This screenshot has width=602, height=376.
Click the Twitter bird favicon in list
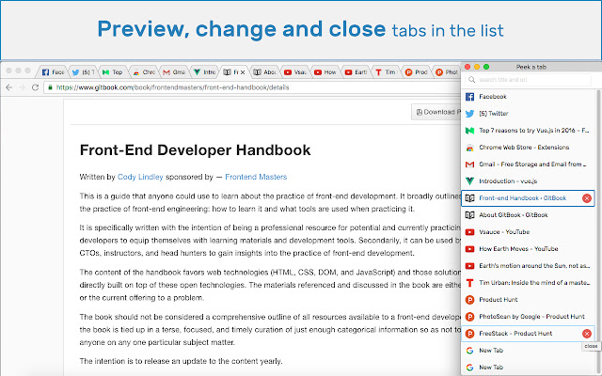469,114
